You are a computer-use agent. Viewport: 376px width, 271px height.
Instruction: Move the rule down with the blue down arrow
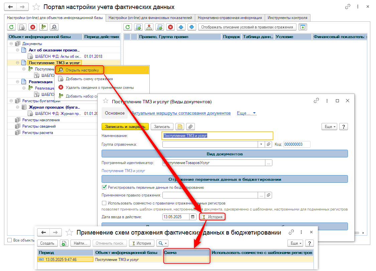tap(192, 27)
